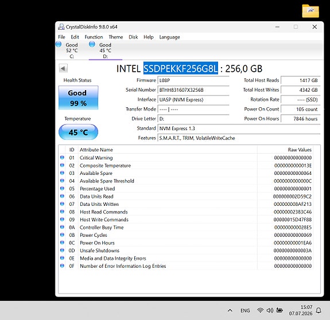Click the 45 °C temperature button
Screen dimensions: 330x320
78,132
